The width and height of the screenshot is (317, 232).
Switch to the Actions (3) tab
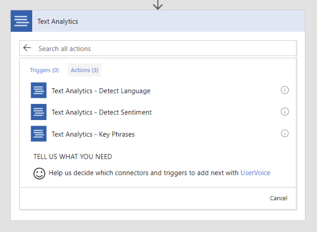pyautogui.click(x=85, y=70)
